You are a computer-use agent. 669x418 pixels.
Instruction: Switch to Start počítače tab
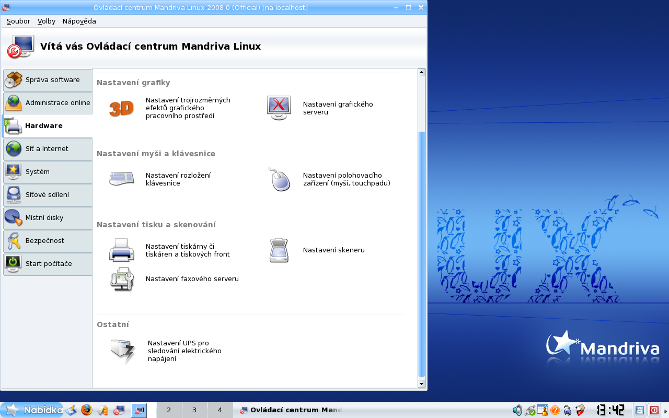pos(48,264)
